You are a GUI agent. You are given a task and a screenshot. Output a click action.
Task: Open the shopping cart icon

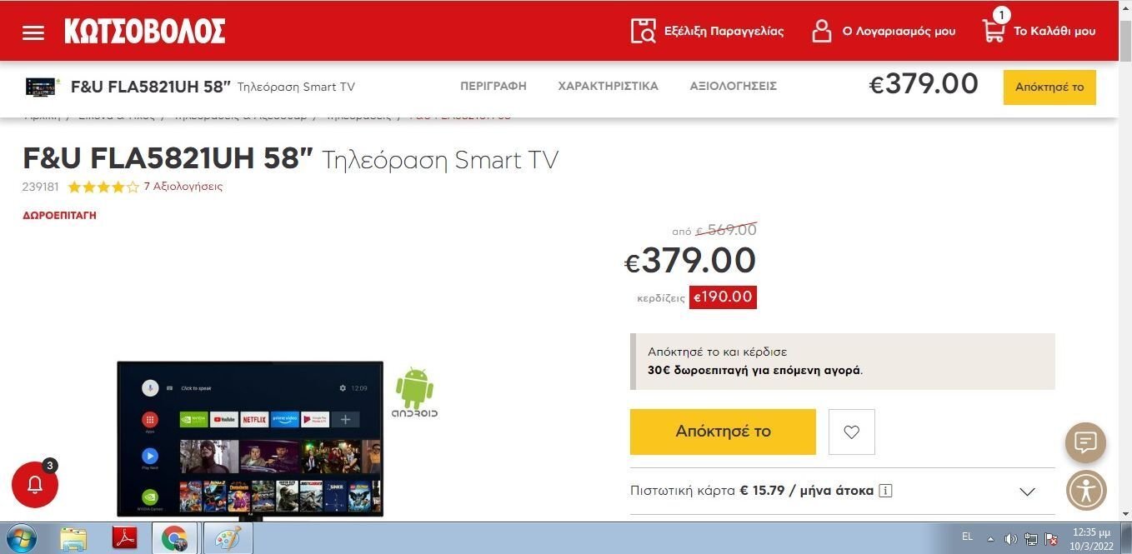point(993,31)
